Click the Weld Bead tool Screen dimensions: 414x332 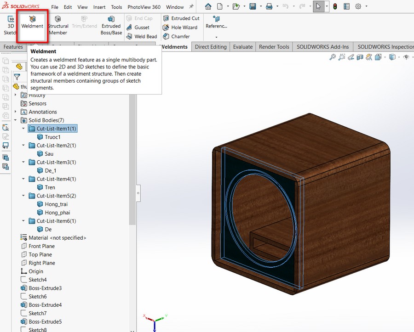click(142, 36)
